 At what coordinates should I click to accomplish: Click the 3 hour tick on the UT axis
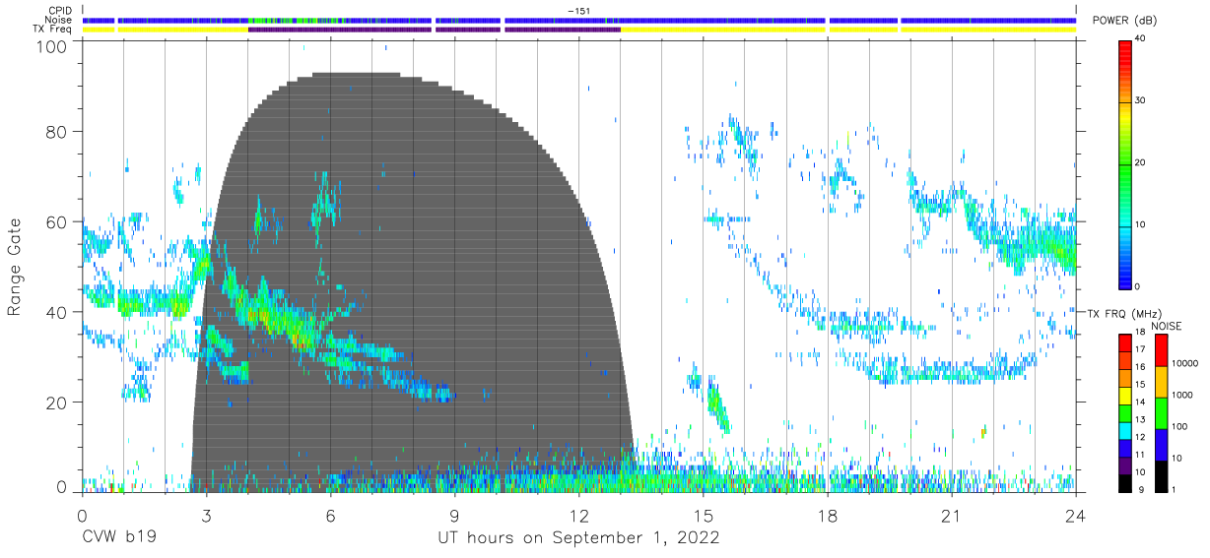click(x=206, y=515)
